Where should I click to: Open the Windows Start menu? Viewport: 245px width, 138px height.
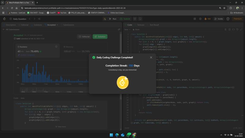coord(111,135)
